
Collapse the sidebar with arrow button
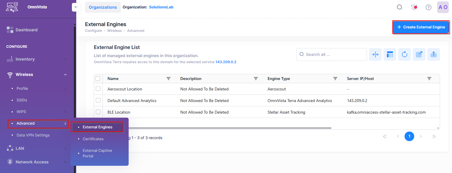point(76,7)
